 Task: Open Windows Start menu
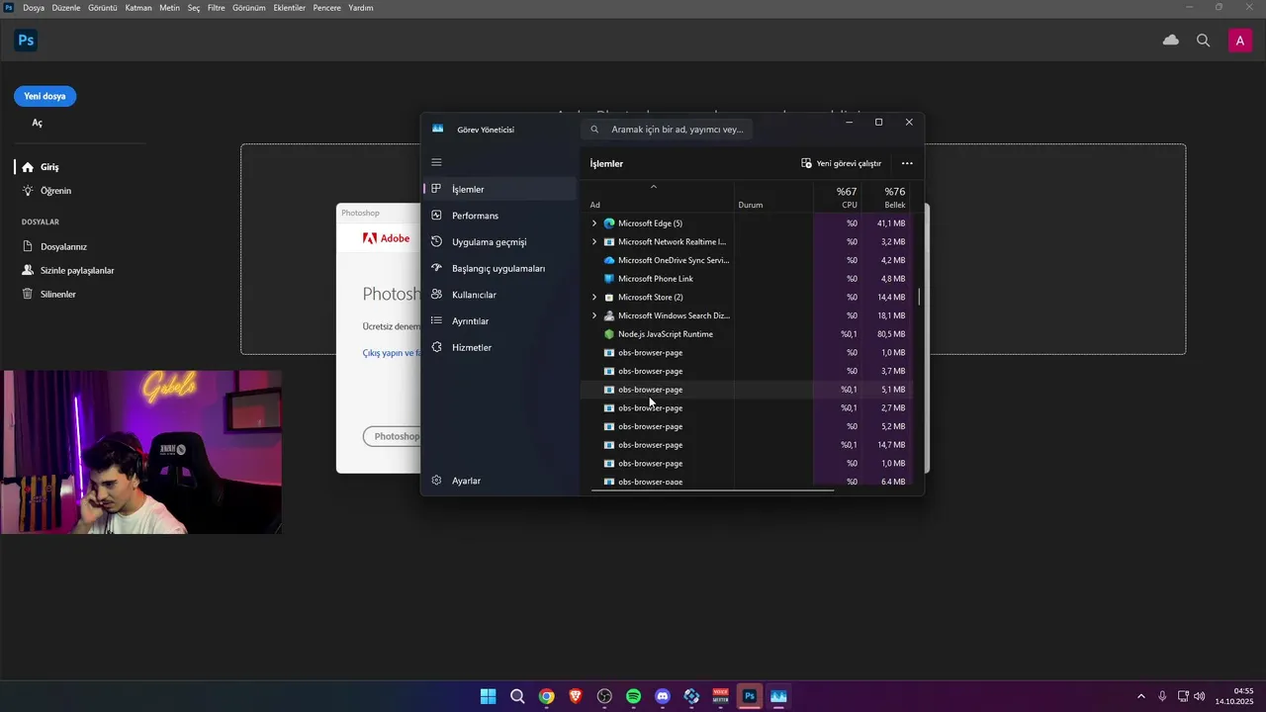coord(488,696)
